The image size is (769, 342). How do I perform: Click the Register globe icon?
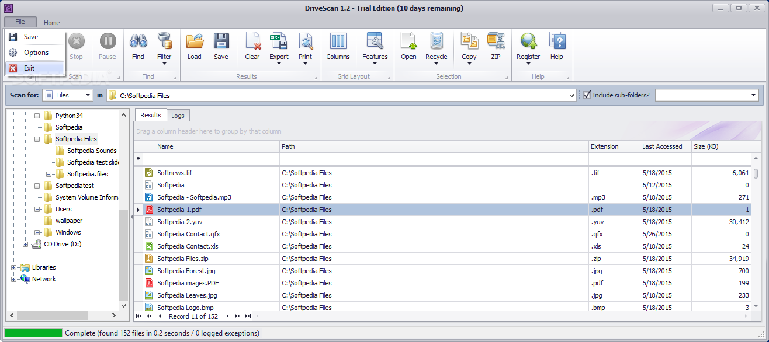[528, 41]
